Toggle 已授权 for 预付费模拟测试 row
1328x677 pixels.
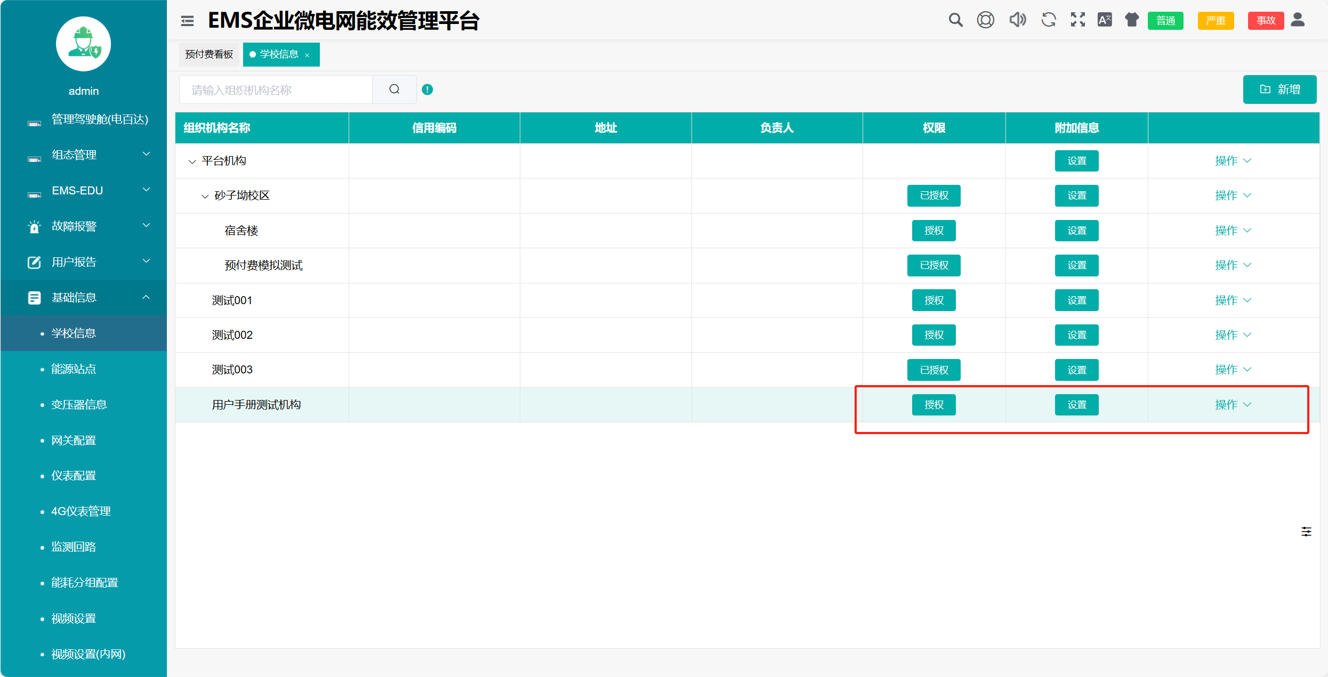[933, 265]
